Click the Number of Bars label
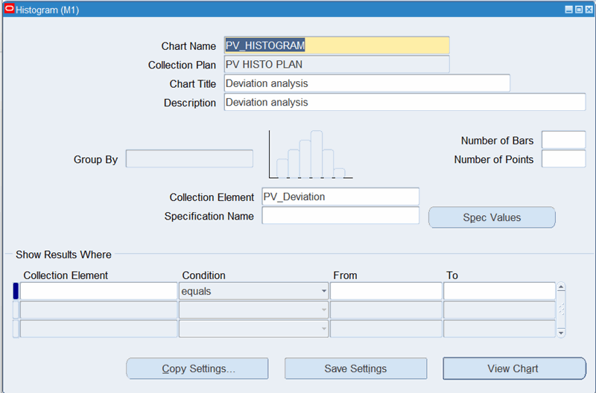 pyautogui.click(x=497, y=141)
